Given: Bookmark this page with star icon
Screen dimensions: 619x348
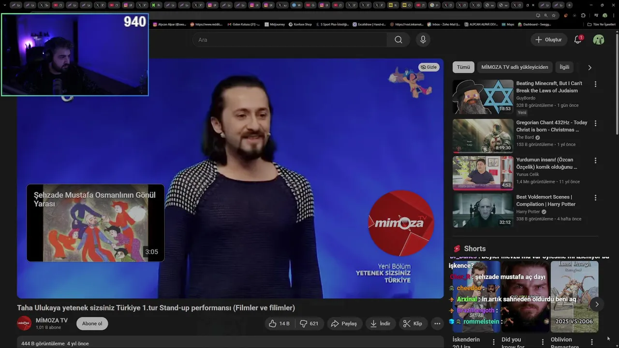Looking at the screenshot, I should [x=554, y=15].
